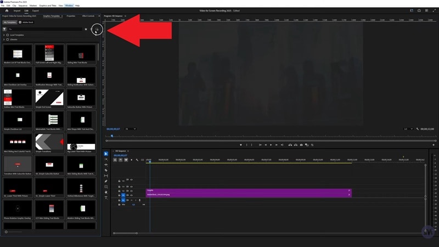The height and width of the screenshot is (247, 439).
Task: Select the Type tool
Action: (106, 198)
